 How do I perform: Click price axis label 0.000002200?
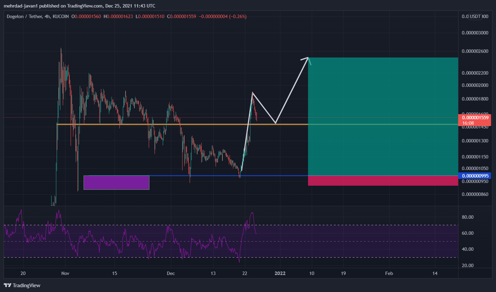(475, 73)
